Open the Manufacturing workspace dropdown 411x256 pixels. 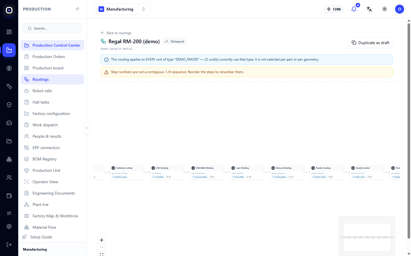point(122,9)
